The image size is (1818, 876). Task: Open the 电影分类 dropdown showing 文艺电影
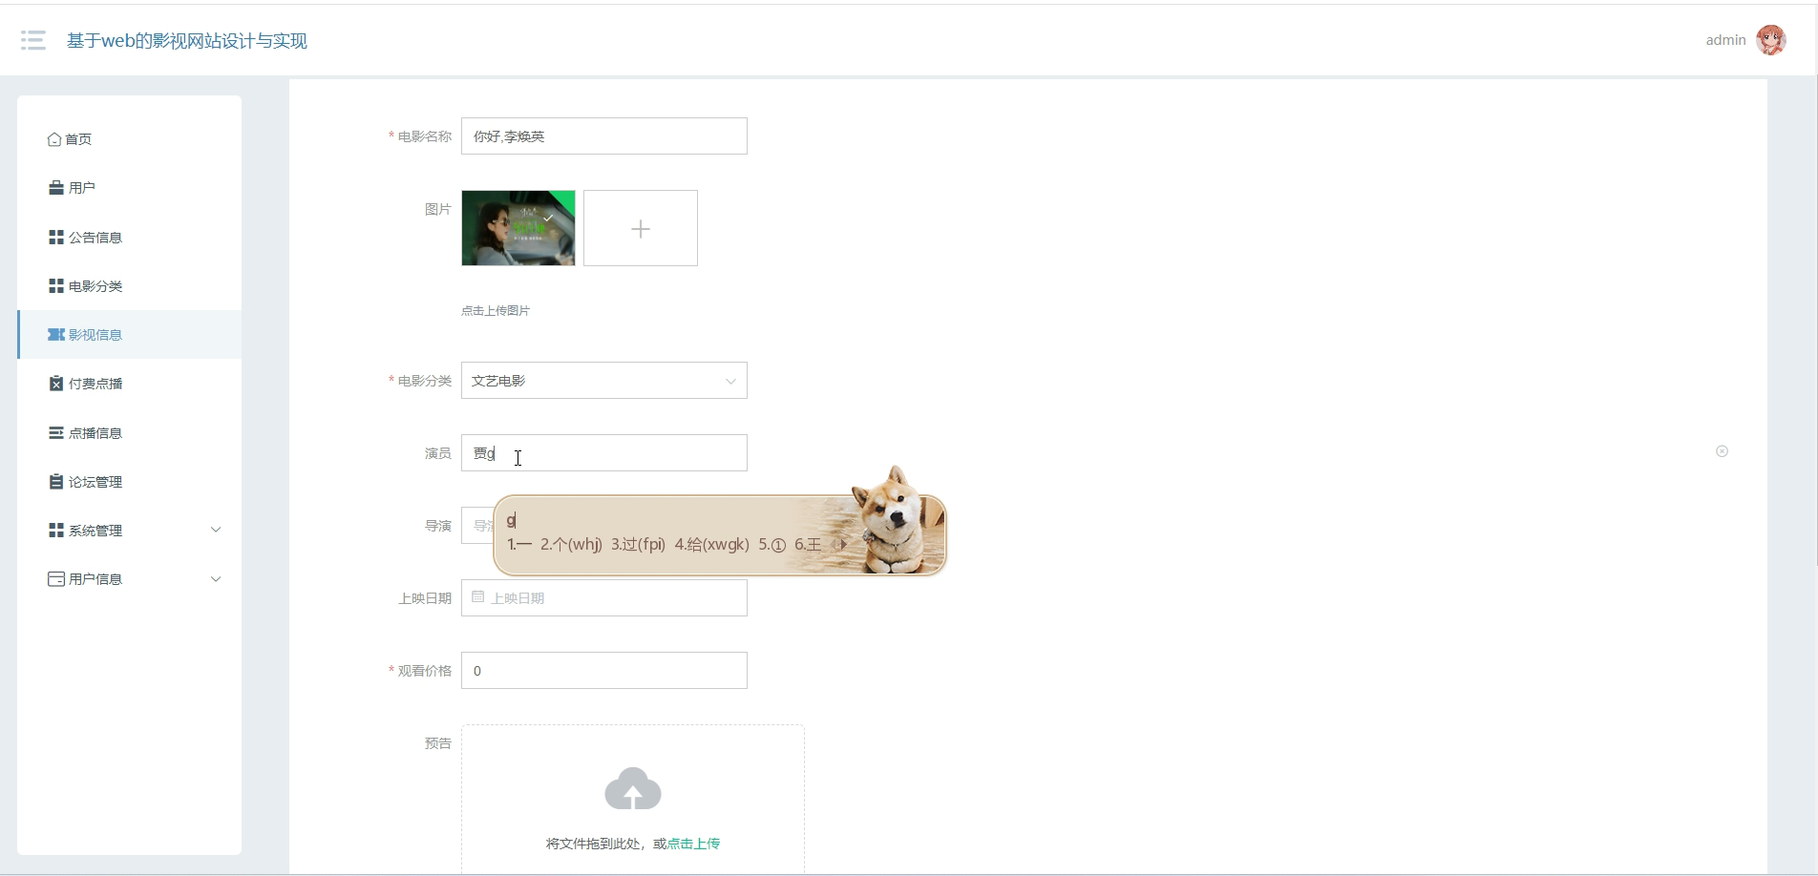(x=604, y=381)
